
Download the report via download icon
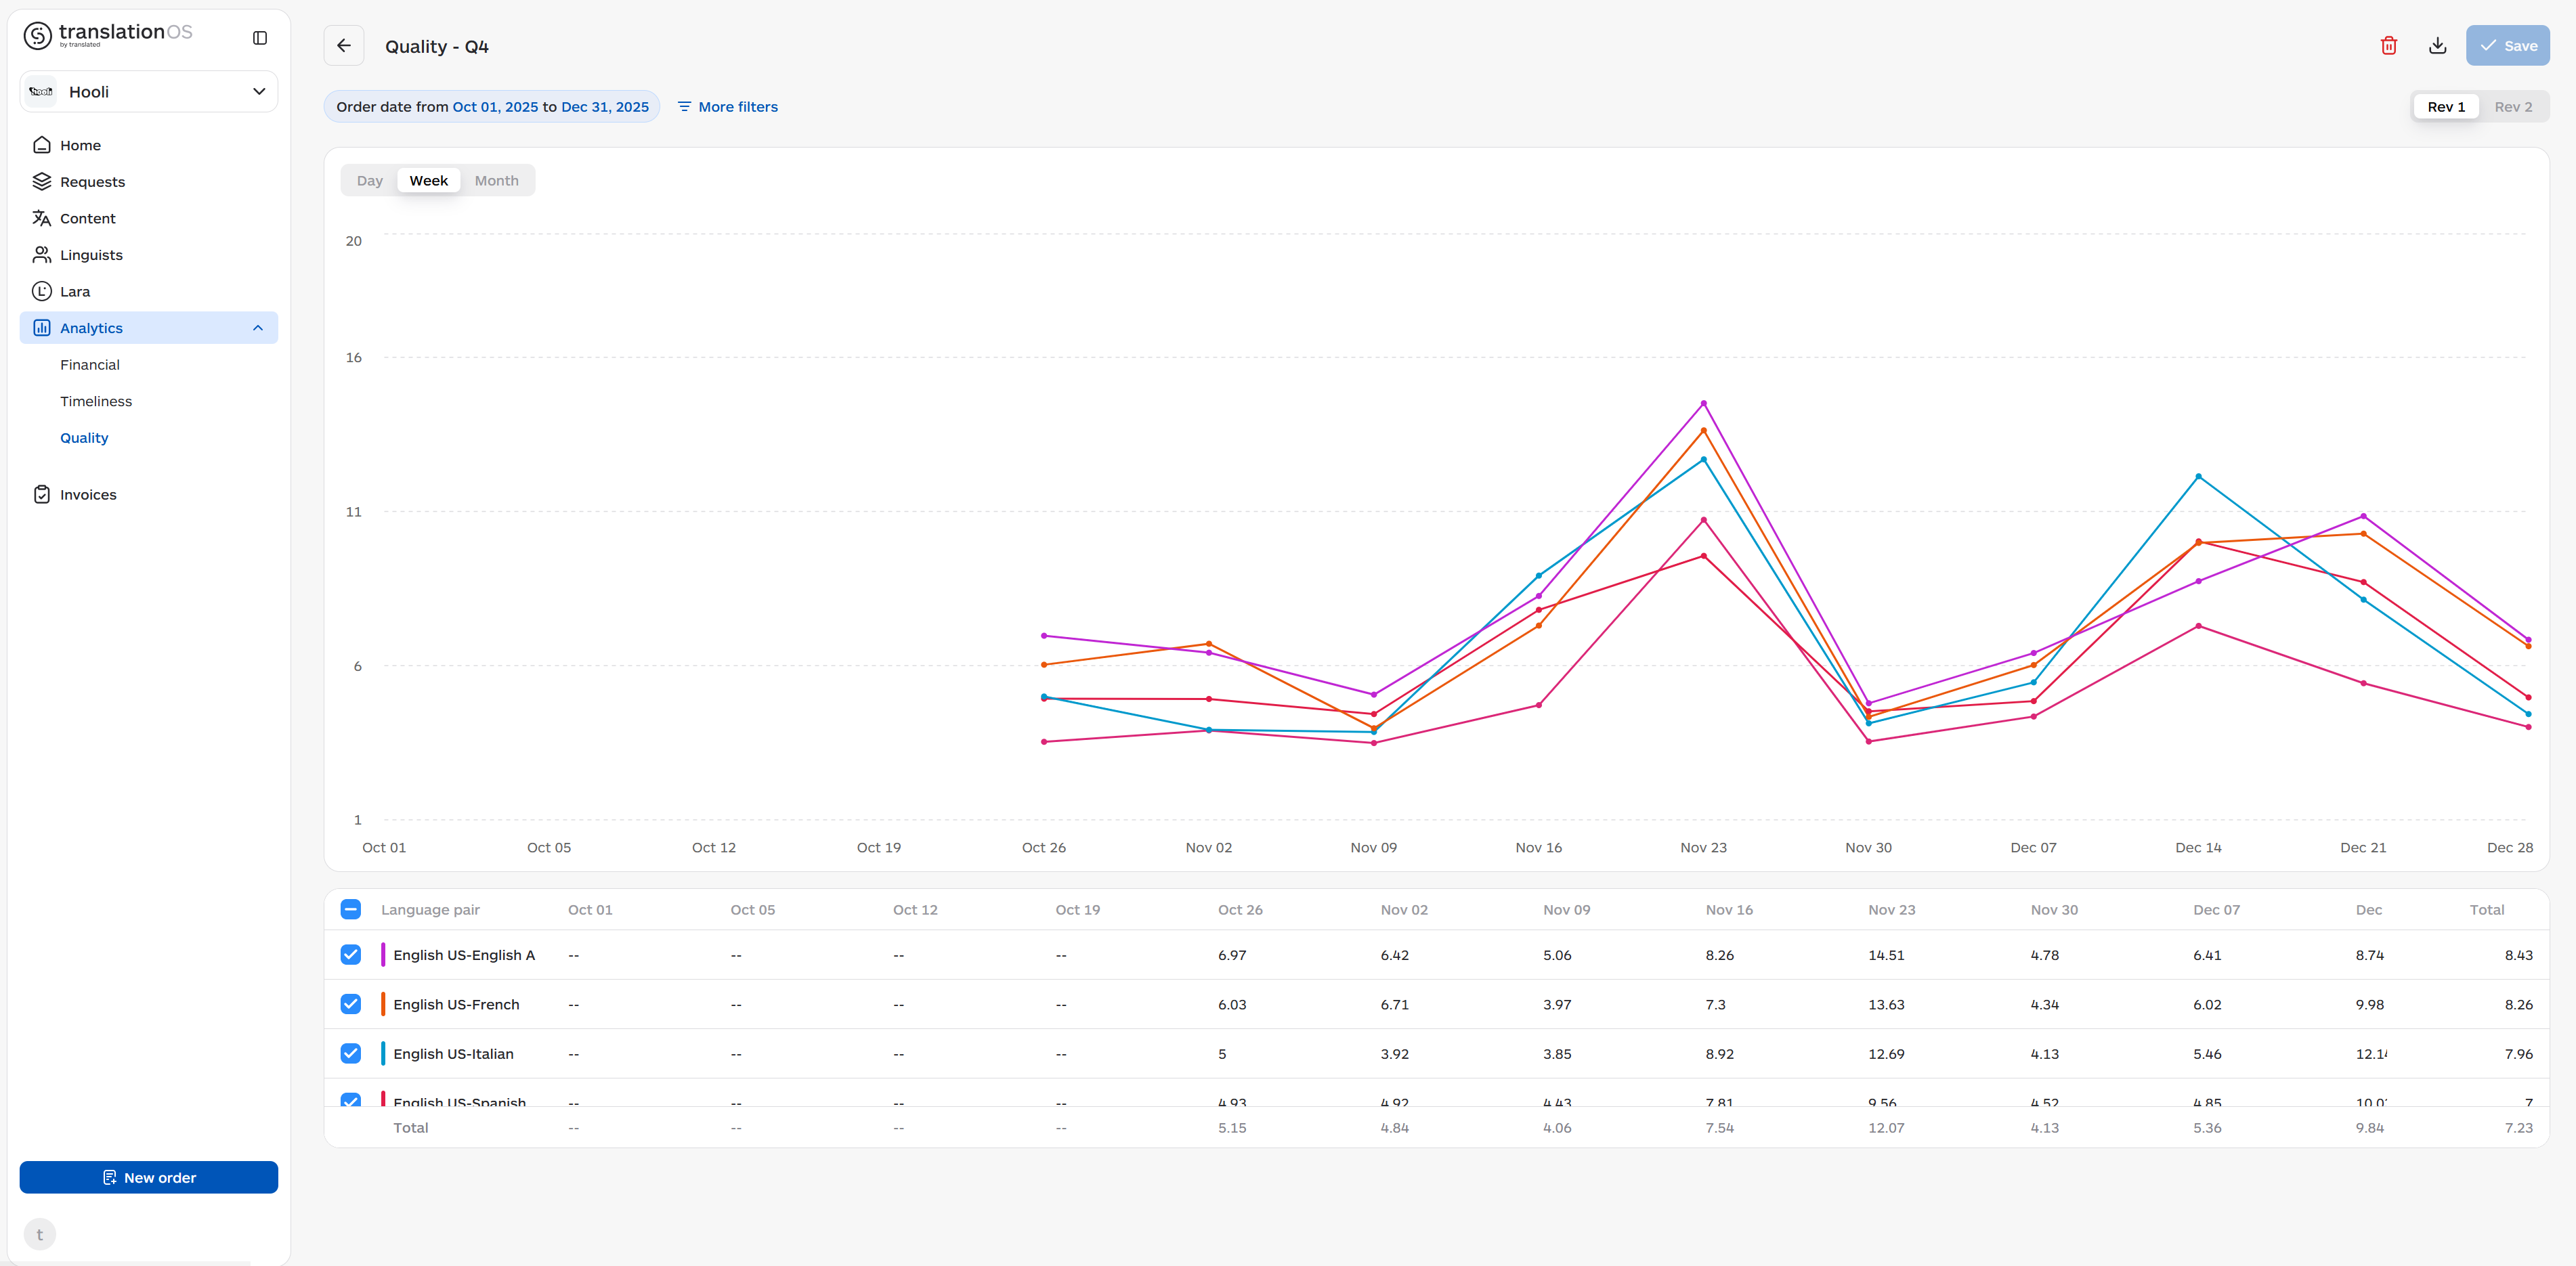[x=2437, y=46]
